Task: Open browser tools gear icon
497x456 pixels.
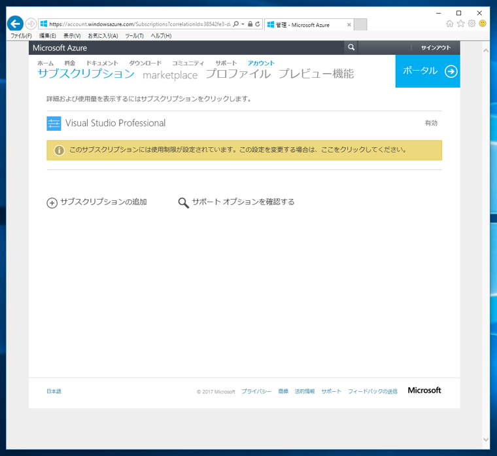Action: [471, 24]
